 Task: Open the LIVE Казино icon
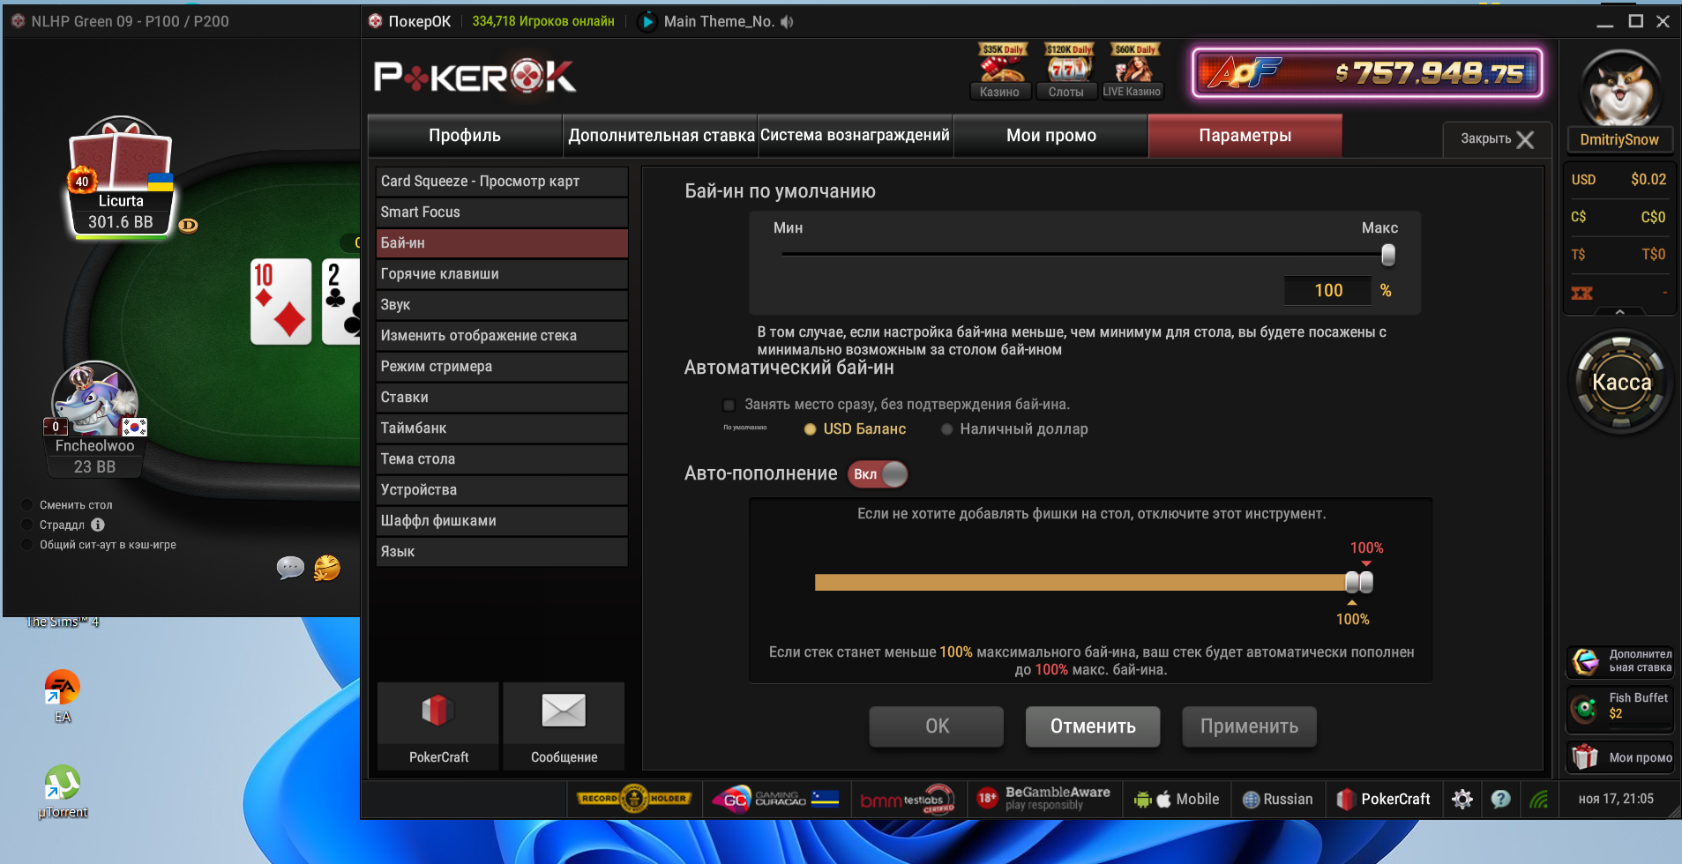click(x=1132, y=71)
